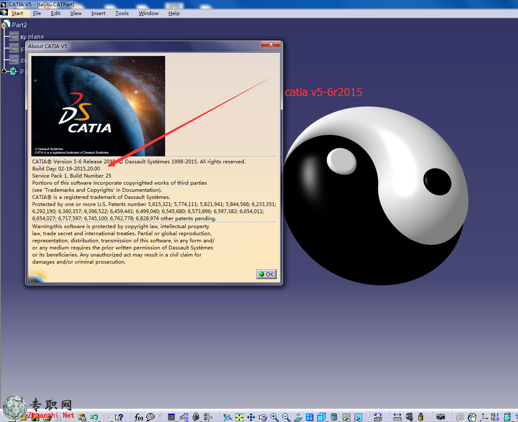Click the move-box arrow toolbar icon
518x422 pixels.
(378, 417)
